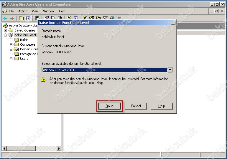Expand the Domain Controllers node
The height and width of the screenshot is (159, 227).
[11, 49]
